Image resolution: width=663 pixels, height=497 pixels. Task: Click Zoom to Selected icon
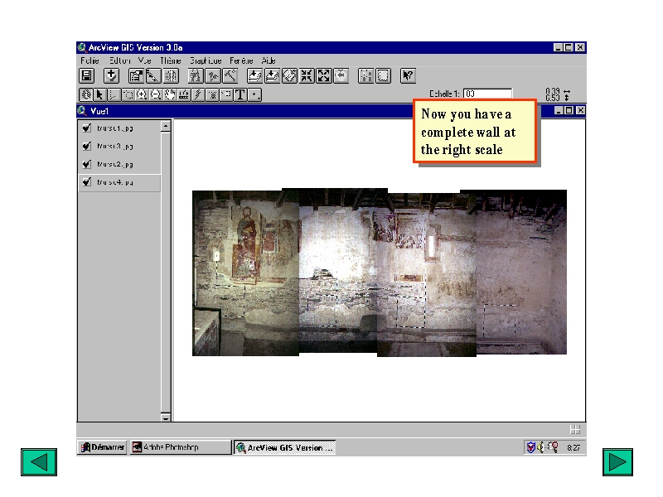tap(289, 76)
